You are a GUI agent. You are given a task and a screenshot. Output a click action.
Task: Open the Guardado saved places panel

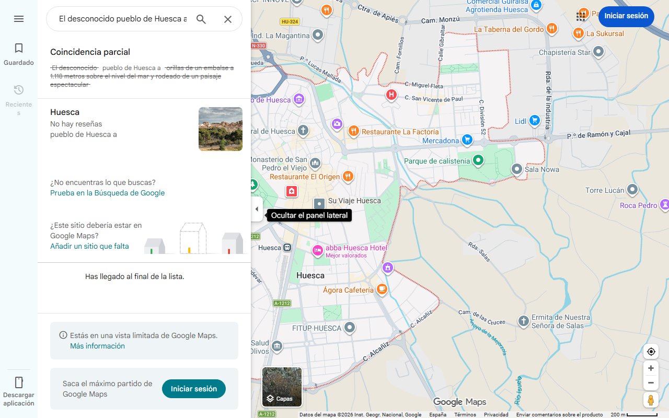click(18, 52)
